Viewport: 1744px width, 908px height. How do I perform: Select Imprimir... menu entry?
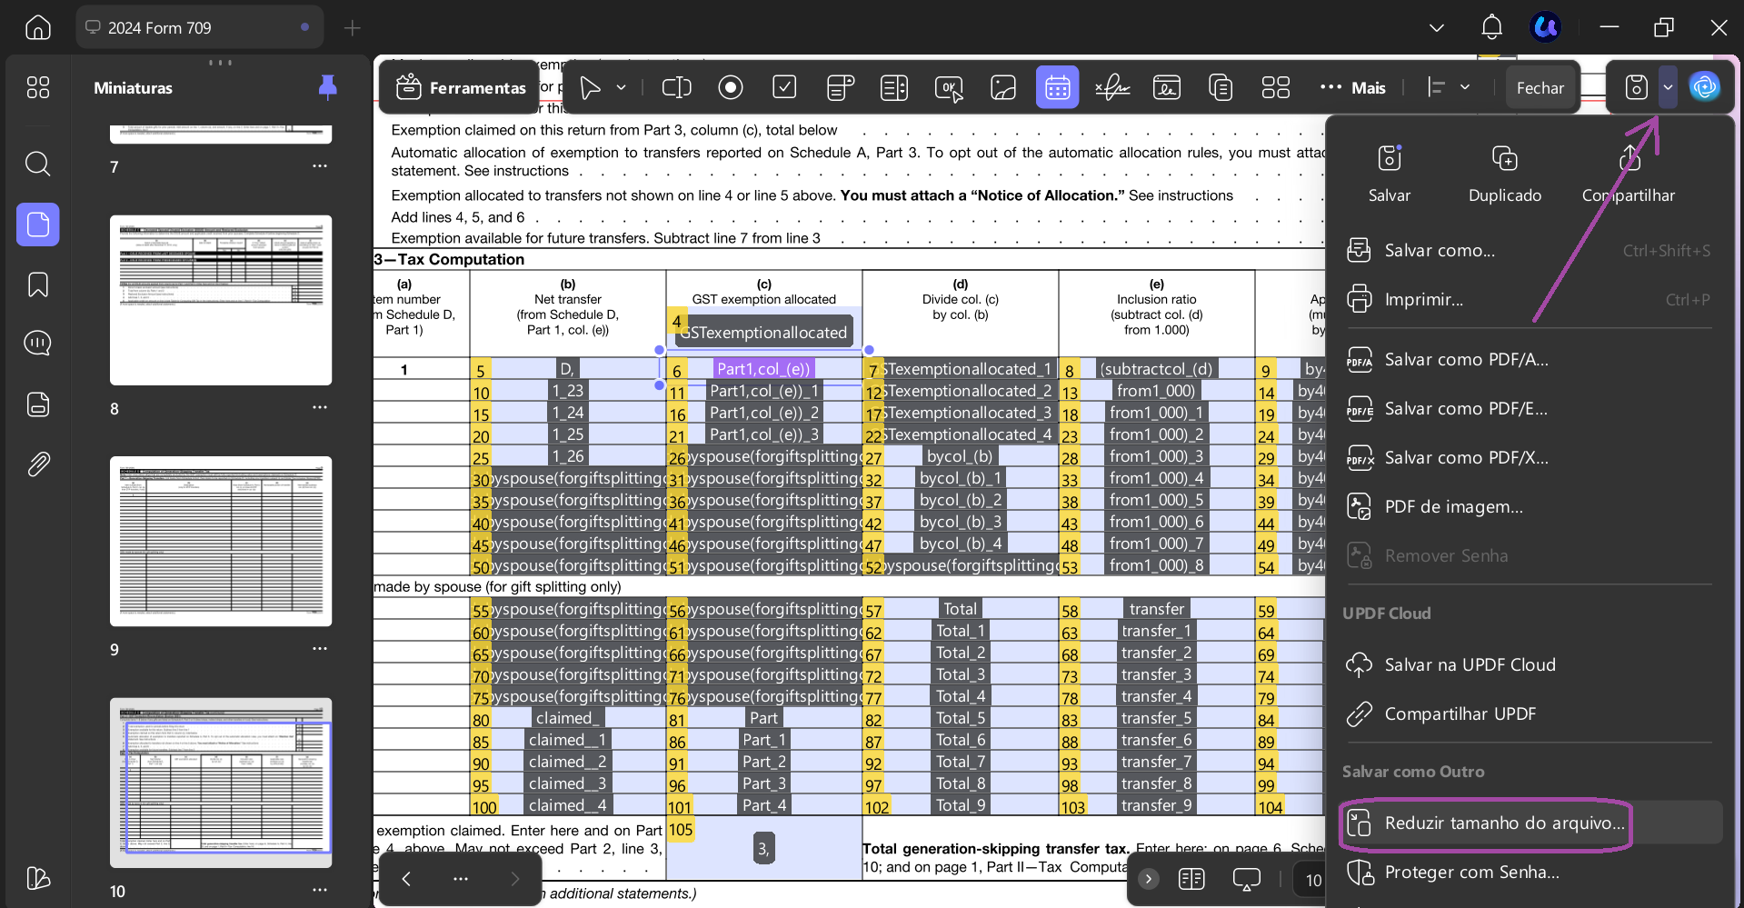tap(1530, 299)
